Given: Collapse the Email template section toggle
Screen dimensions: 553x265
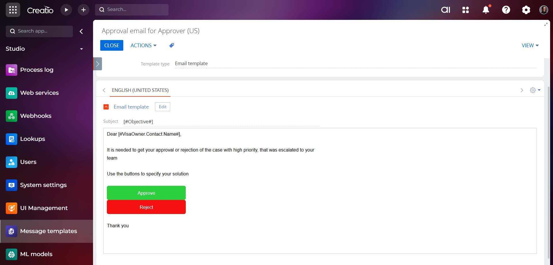Looking at the screenshot, I should (106, 107).
